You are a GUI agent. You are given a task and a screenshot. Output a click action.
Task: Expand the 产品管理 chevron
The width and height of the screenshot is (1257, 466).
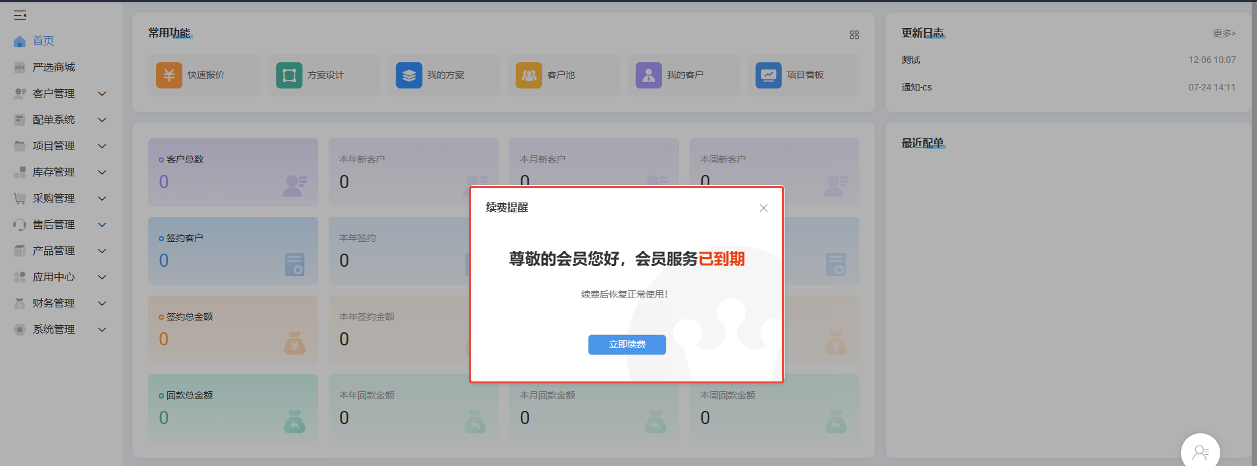(102, 251)
